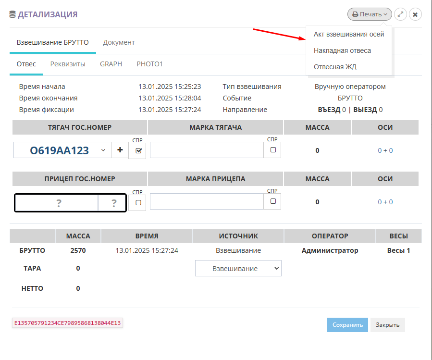Open the PHOTO1 tab
Viewport: 432px width, 360px height.
(149, 64)
